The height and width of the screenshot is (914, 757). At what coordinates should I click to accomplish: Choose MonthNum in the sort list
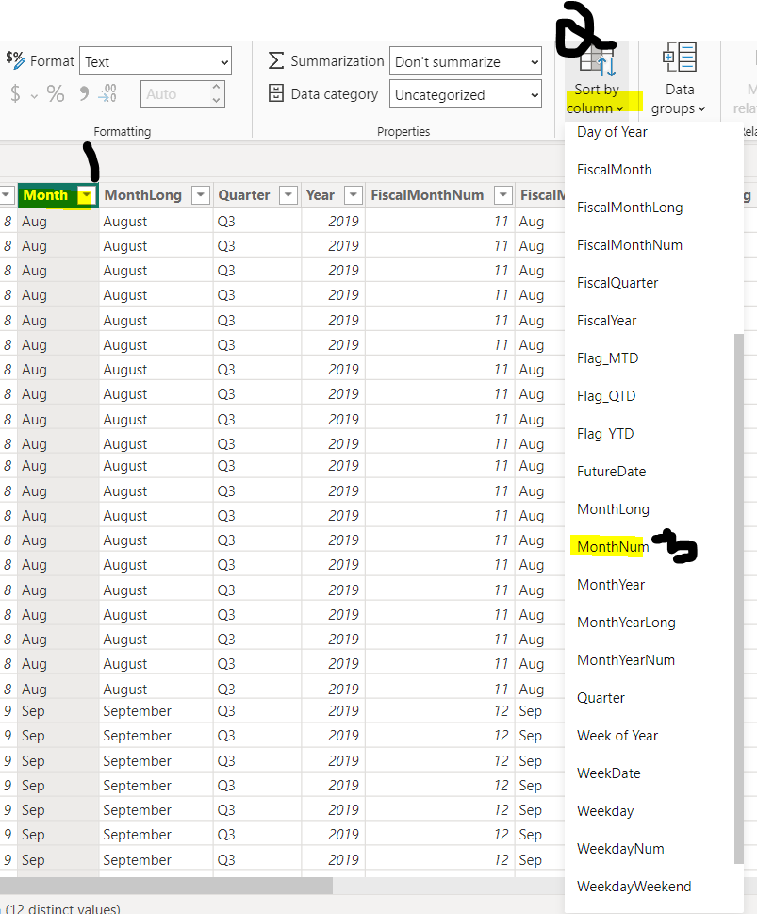tap(613, 547)
